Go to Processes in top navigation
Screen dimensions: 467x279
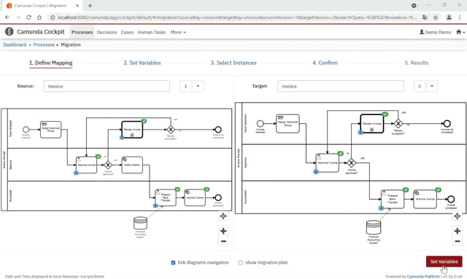pyautogui.click(x=82, y=32)
